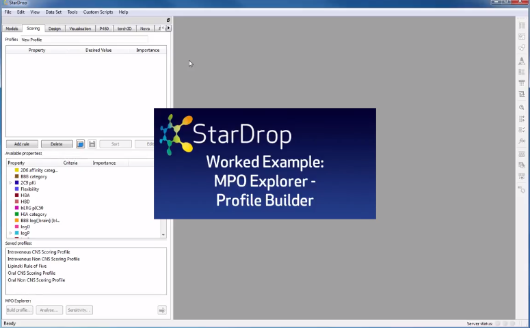Select Intravenous CNS Scoring Profile

coord(39,252)
